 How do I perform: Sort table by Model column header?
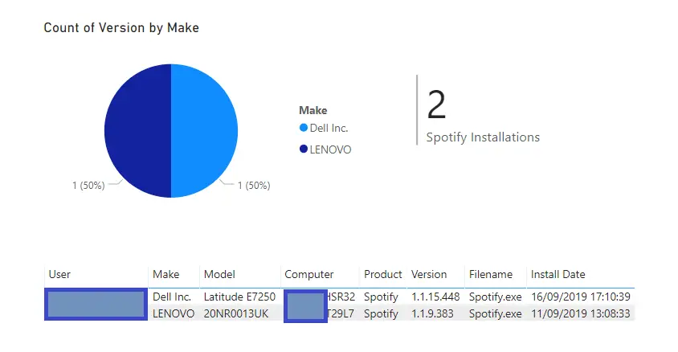pyautogui.click(x=219, y=274)
